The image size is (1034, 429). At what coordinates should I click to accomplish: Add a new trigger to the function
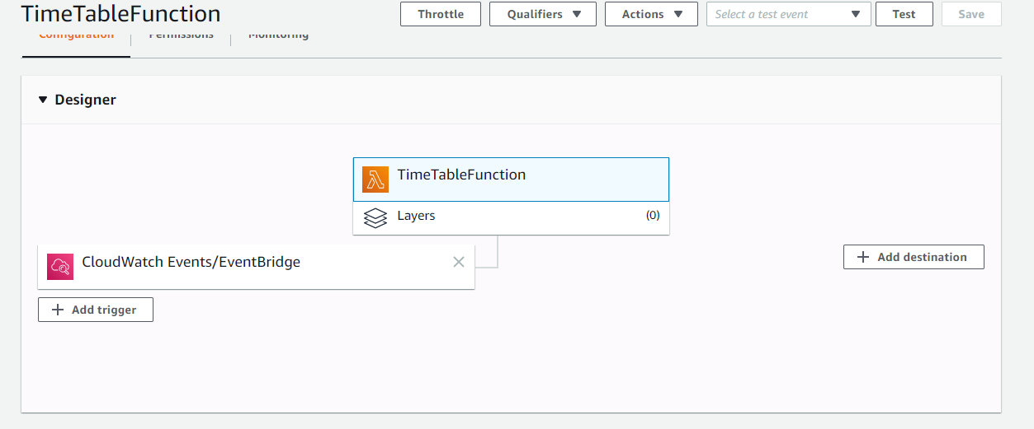[95, 310]
